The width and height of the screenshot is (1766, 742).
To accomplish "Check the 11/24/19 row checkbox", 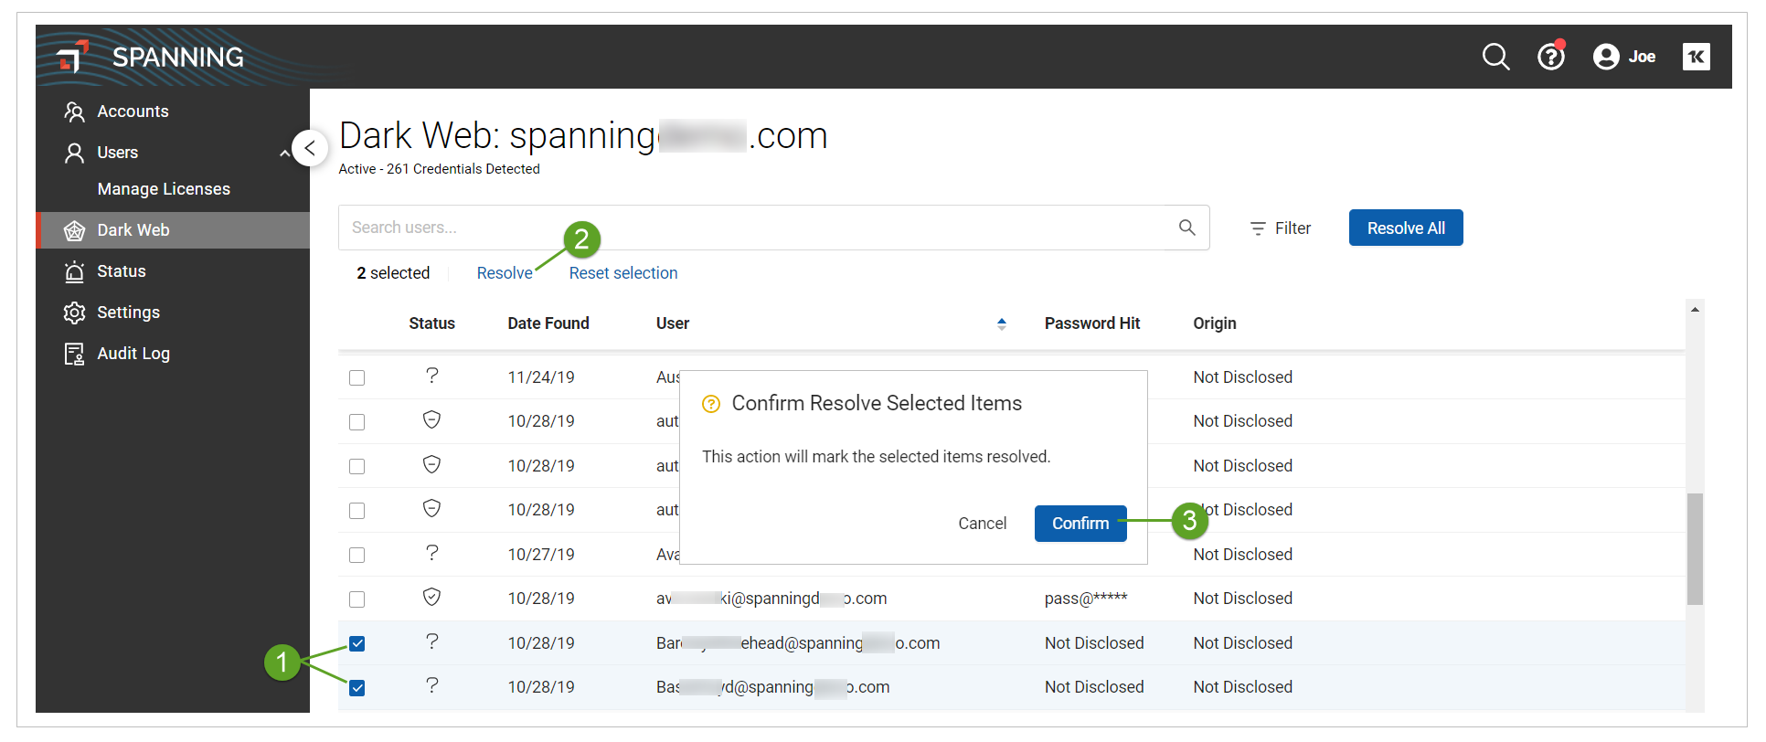I will tap(357, 378).
